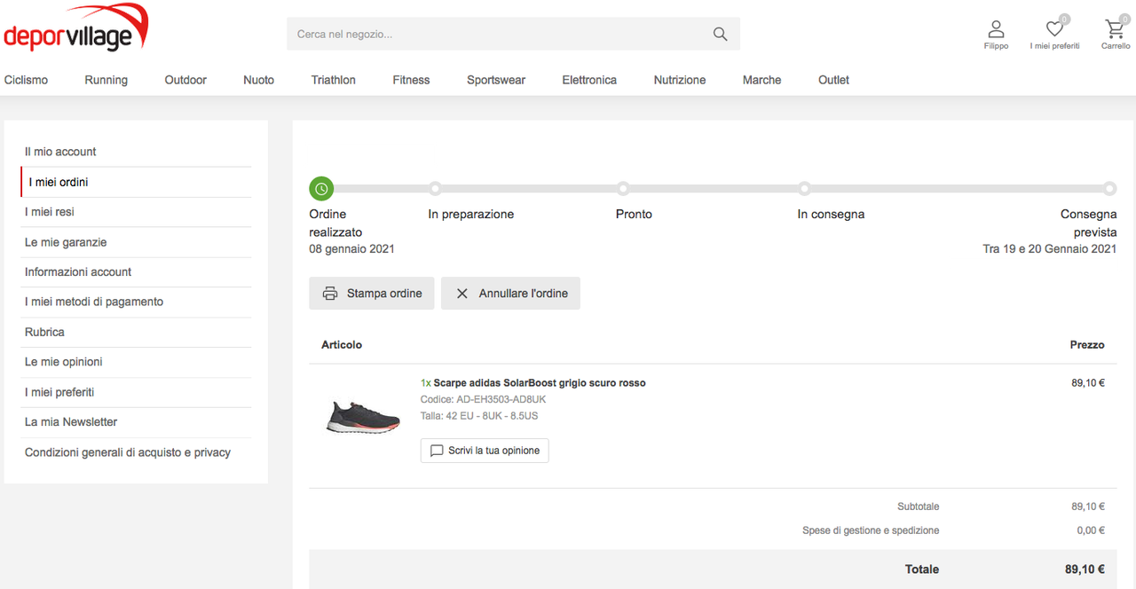
Task: Click the In consegna progress step marker
Action: [x=804, y=188]
